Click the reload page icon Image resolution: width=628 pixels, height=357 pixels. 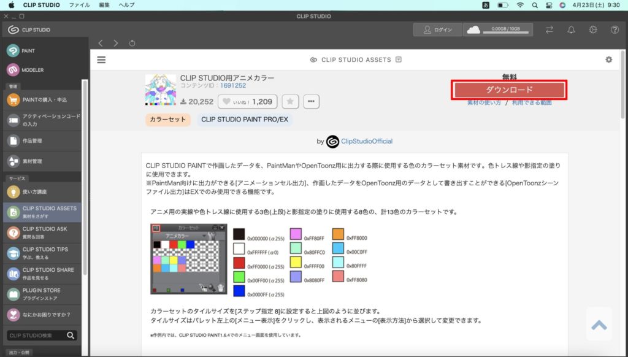point(132,43)
